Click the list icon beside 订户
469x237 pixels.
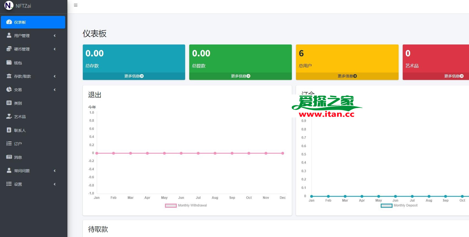coord(9,143)
